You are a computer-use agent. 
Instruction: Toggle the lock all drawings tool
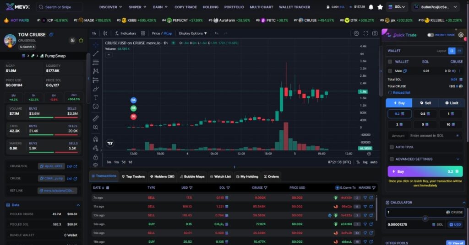point(95,157)
